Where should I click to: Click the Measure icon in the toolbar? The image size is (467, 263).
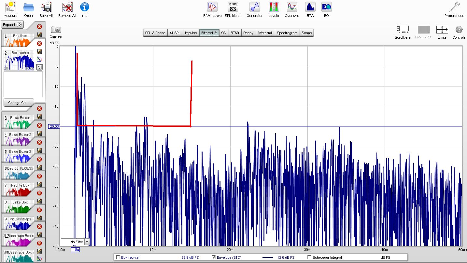pos(10,7)
